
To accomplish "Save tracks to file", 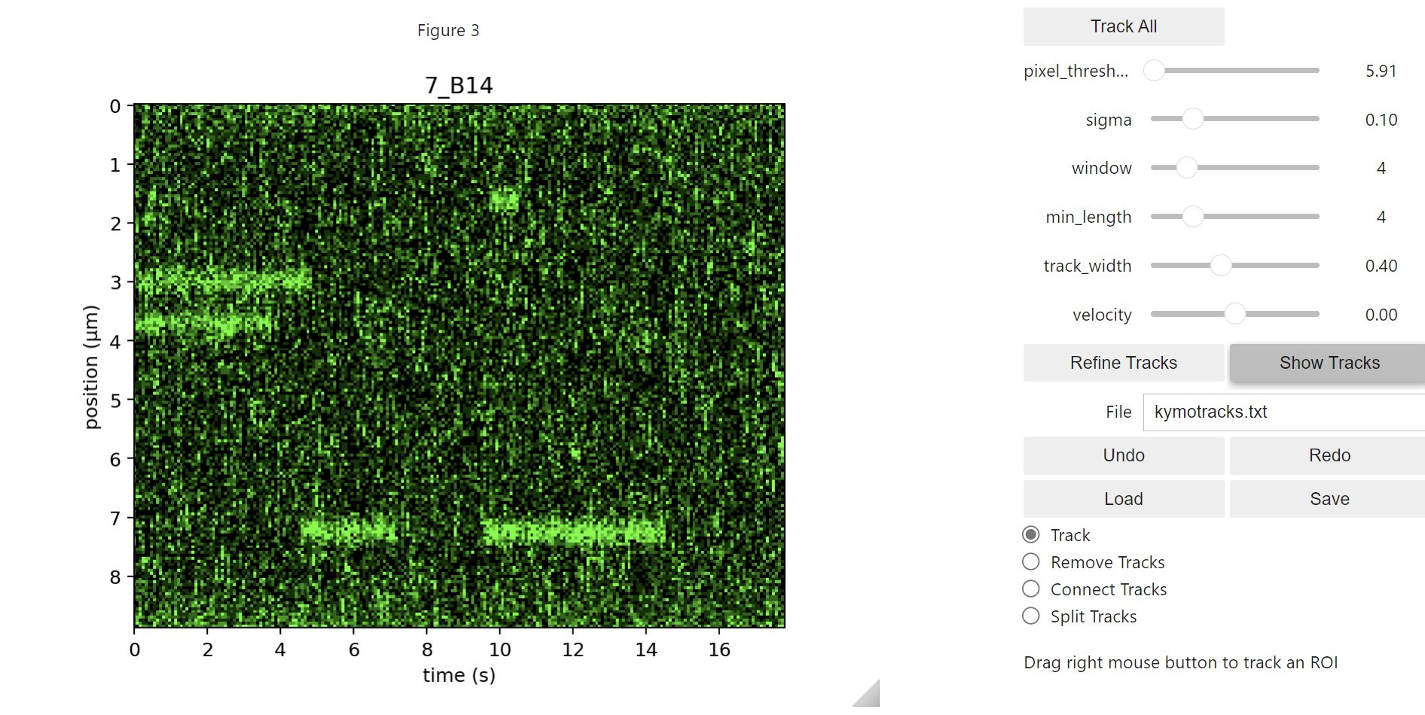I will pyautogui.click(x=1329, y=499).
